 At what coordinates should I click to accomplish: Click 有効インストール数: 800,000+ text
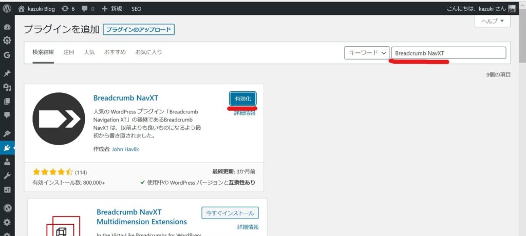68,183
